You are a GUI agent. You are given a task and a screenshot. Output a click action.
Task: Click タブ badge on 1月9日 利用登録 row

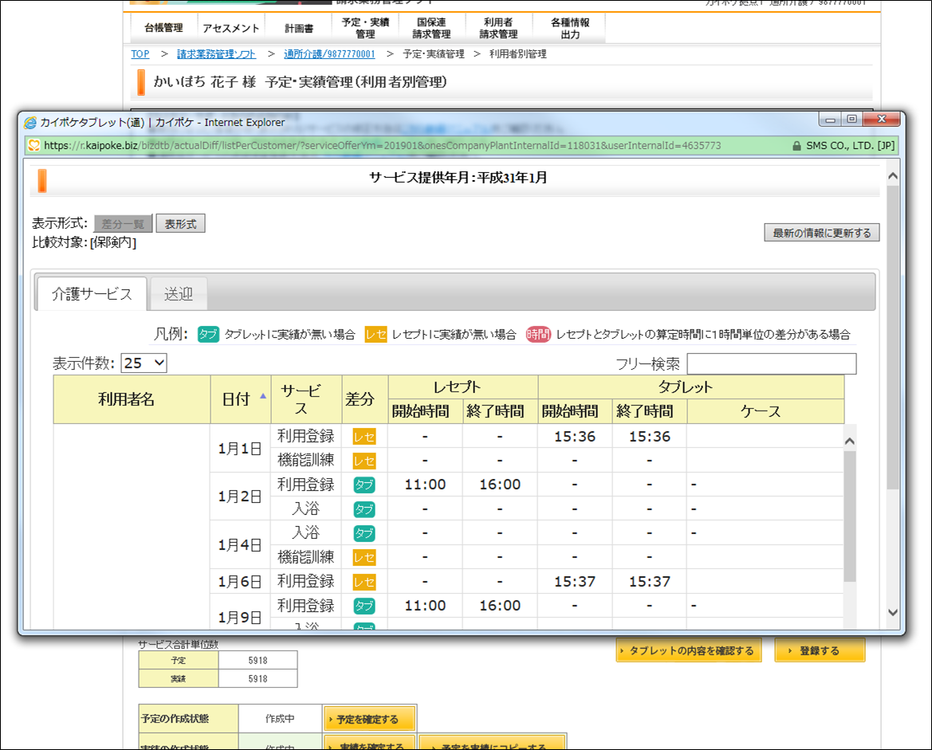[364, 607]
